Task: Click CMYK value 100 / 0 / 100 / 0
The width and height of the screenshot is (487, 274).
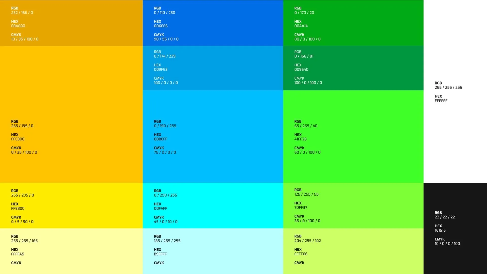Action: pyautogui.click(x=308, y=83)
